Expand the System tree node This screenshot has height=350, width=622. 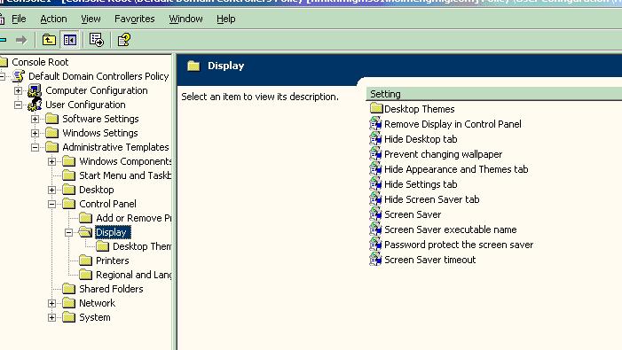[52, 317]
